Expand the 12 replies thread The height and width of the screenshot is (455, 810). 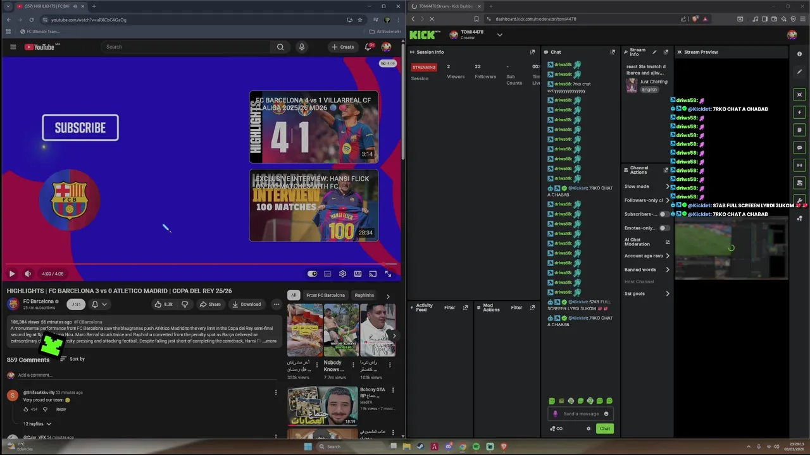click(x=37, y=424)
